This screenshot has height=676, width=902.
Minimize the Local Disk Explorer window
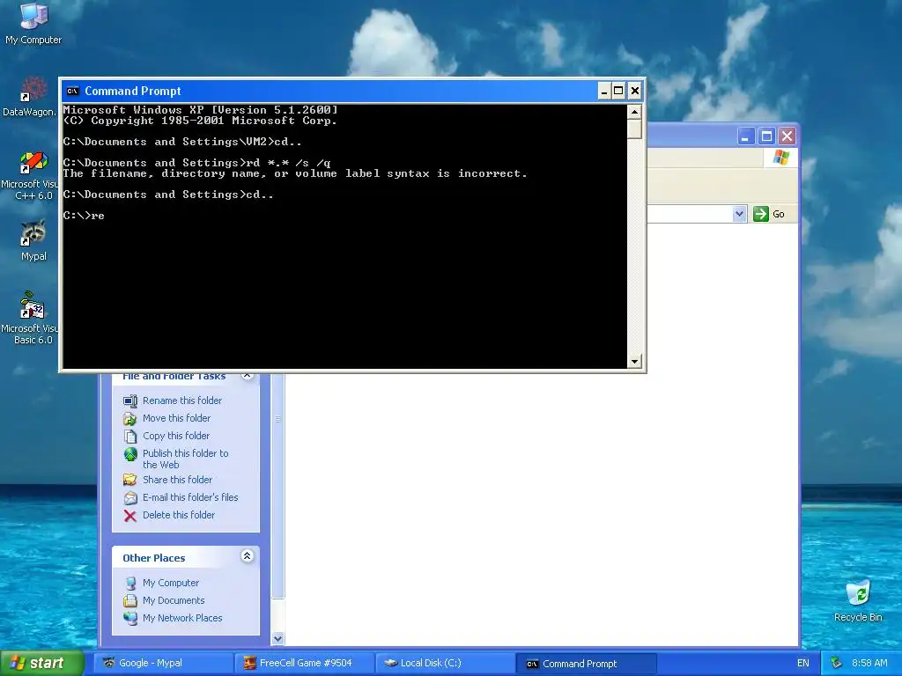coord(745,136)
